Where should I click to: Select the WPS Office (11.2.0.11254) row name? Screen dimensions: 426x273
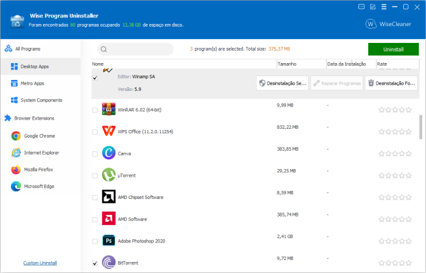[145, 132]
